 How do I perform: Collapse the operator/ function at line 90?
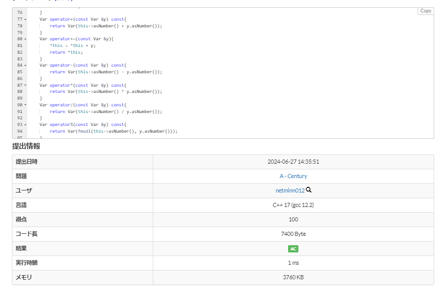[25, 105]
